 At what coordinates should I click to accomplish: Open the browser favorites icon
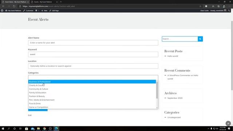[x=213, y=6]
